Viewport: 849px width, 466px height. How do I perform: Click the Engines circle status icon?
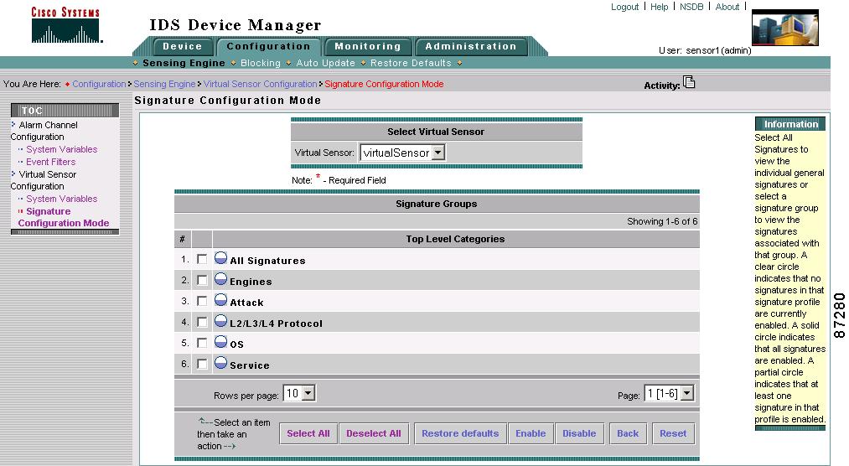coord(221,280)
